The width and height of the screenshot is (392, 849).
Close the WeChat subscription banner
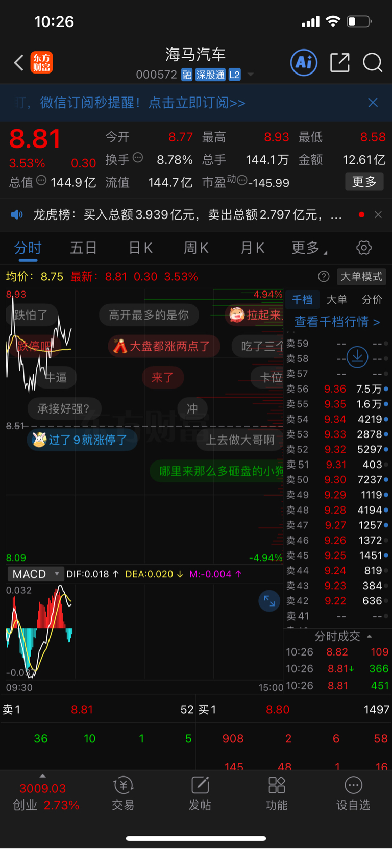(373, 103)
